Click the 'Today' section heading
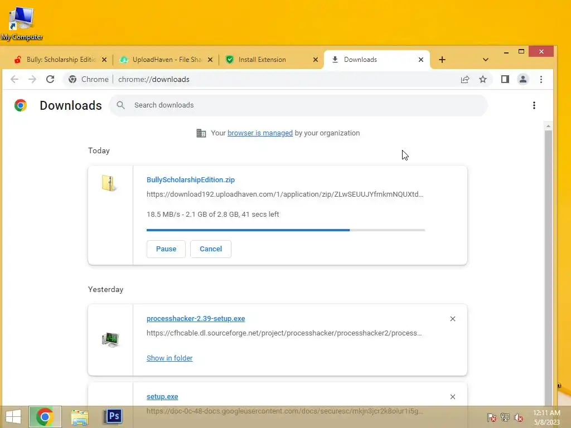This screenshot has height=428, width=571. pyautogui.click(x=99, y=150)
